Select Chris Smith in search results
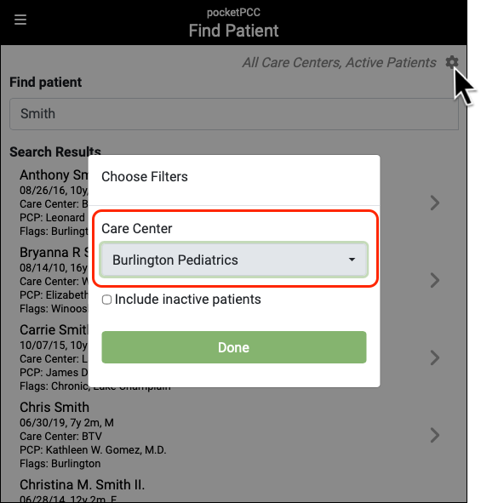The image size is (481, 503). [x=54, y=407]
